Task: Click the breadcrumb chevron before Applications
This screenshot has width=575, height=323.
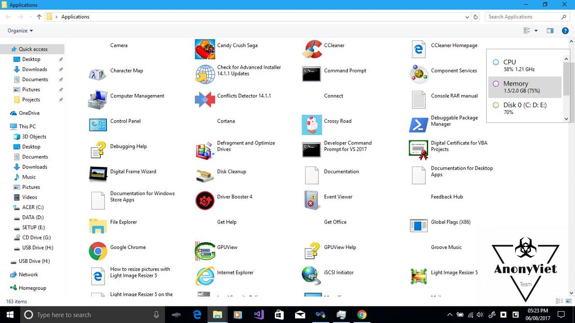Action: (x=56, y=17)
